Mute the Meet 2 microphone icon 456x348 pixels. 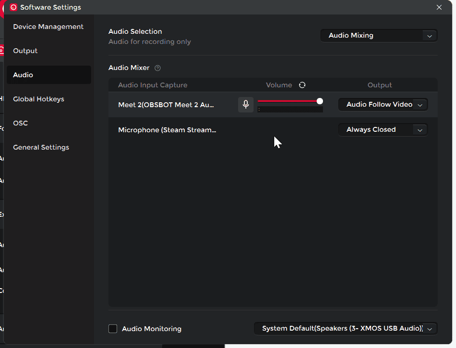(246, 104)
